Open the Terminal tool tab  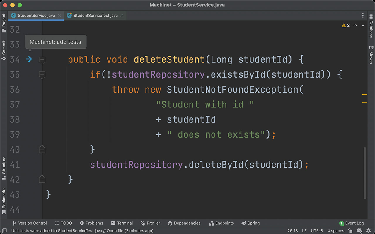coord(122,223)
